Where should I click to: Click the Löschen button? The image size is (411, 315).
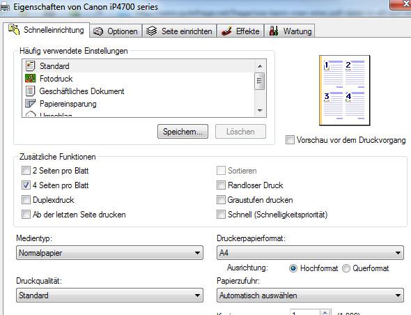[240, 132]
